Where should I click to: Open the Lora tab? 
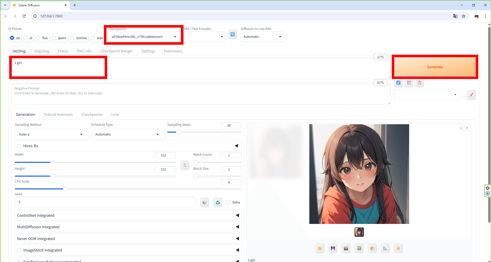[115, 115]
